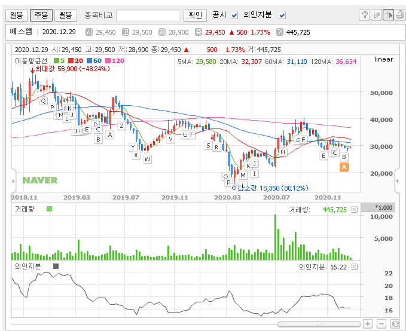Image resolution: width=406 pixels, height=331 pixels.
Task: Click the 1.73% change in header
Action: pos(260,32)
